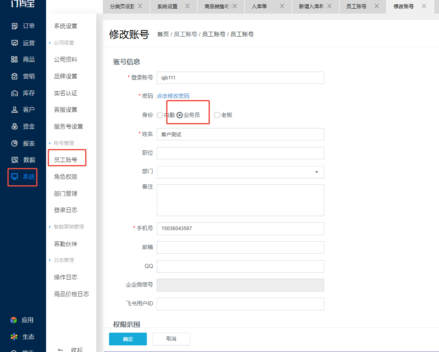This screenshot has width=439, height=352.
Task: Open the 资金 money bag icon
Action: 14,126
